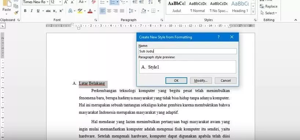Click Replace in Editing group
The image size is (300, 140).
click(268, 6)
